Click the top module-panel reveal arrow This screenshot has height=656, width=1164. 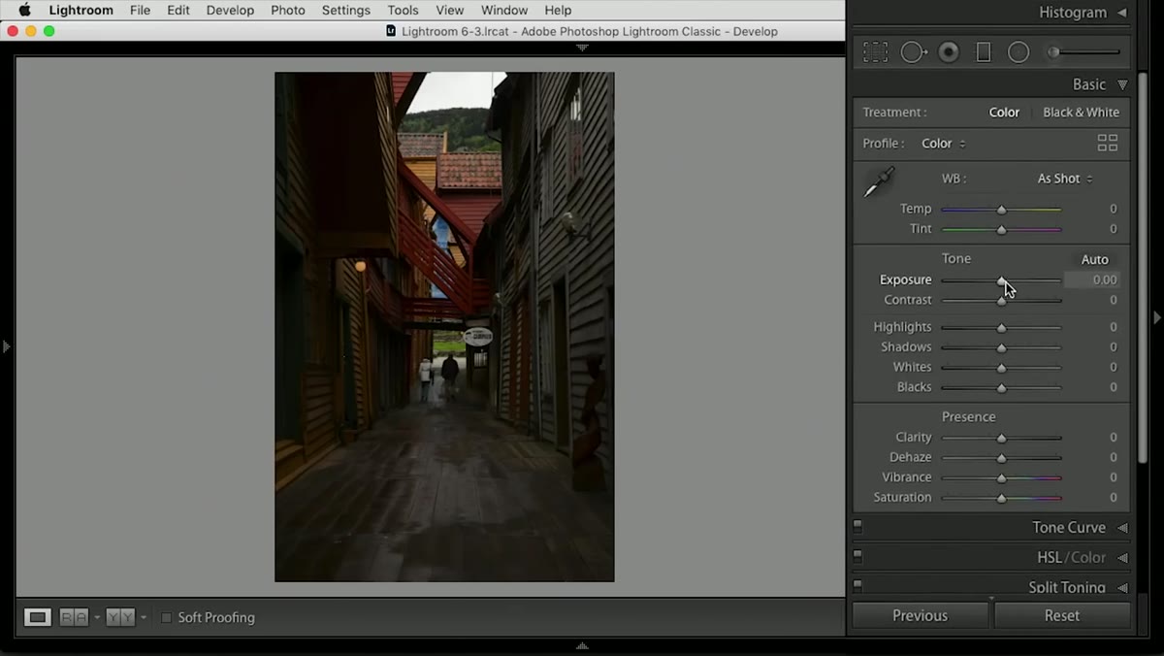point(582,47)
